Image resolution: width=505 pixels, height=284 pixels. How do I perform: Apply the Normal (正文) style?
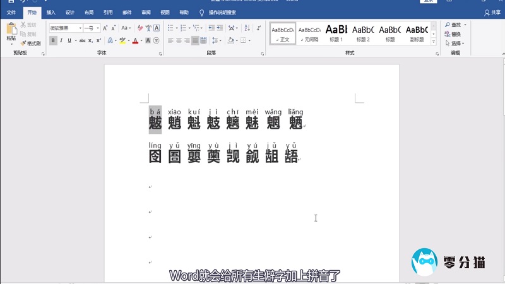[282, 33]
